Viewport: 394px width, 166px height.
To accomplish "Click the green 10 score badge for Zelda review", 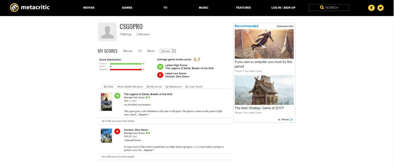I will pos(117,96).
